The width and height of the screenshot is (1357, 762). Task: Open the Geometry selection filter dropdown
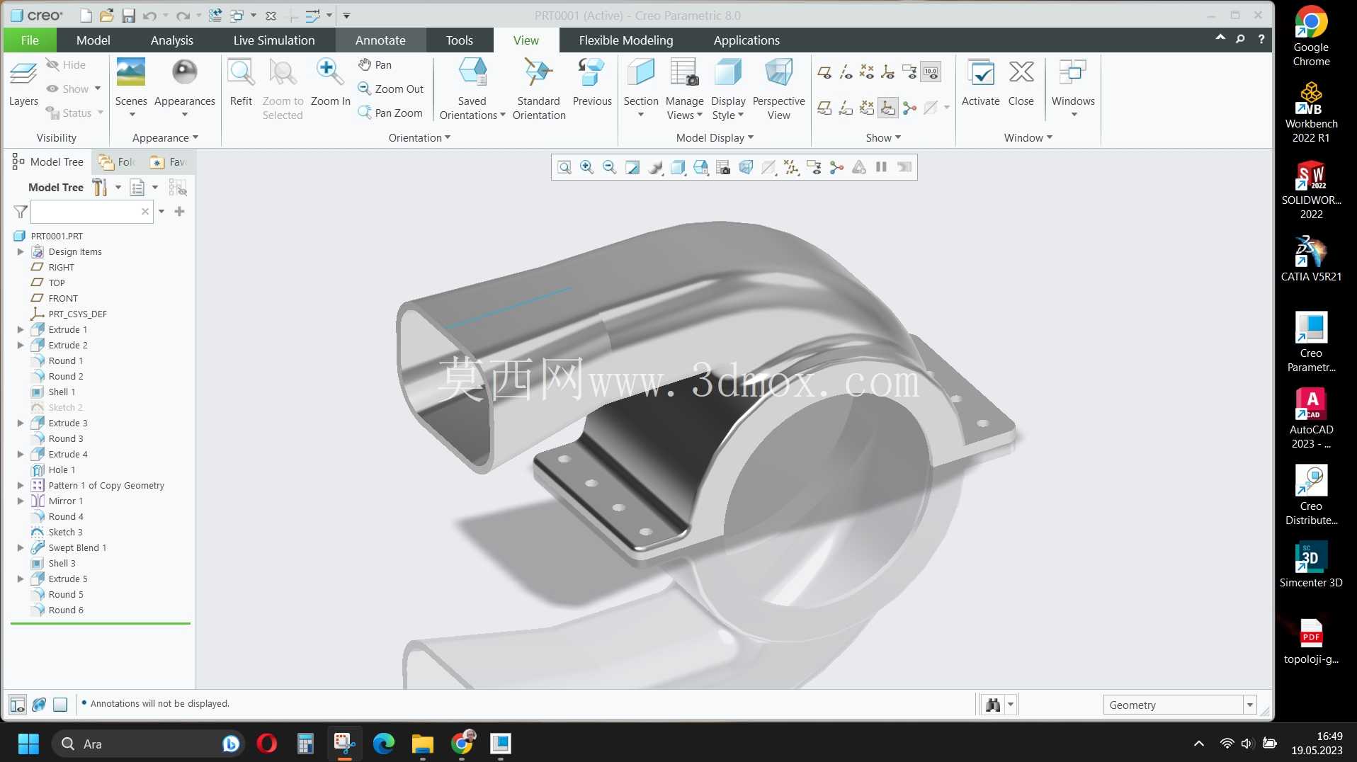1250,705
